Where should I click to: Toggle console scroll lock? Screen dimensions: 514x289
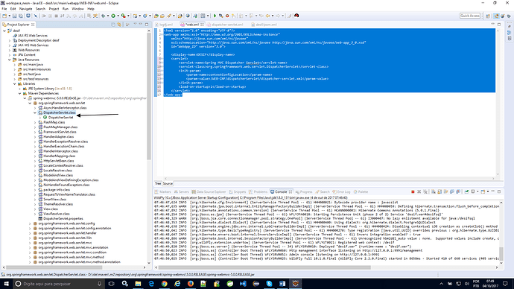[440, 191]
